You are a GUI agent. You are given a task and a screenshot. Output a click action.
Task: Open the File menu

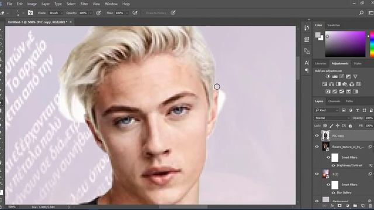[x=9, y=4]
